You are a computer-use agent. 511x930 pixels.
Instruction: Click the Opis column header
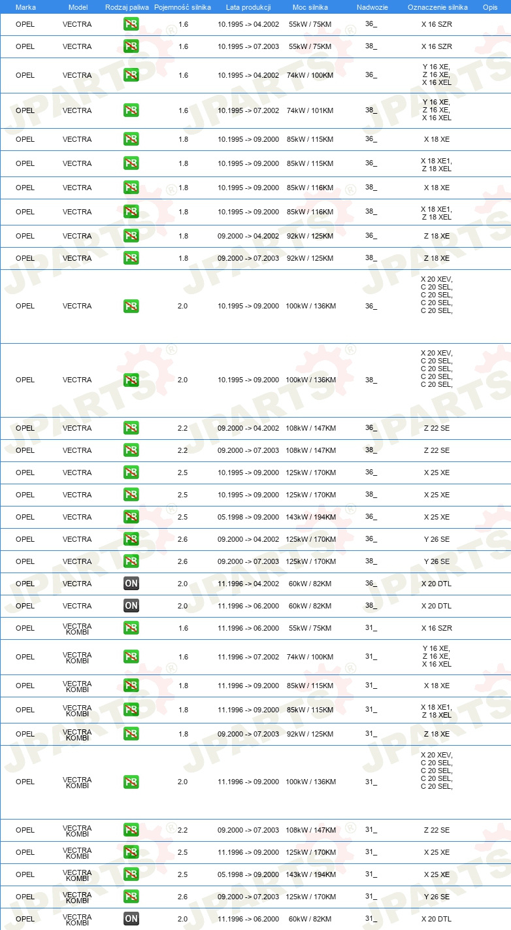click(489, 7)
